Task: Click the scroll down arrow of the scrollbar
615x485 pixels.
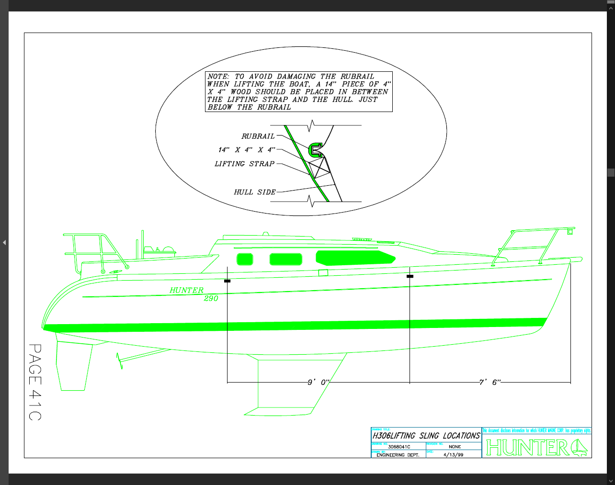Action: pyautogui.click(x=611, y=480)
